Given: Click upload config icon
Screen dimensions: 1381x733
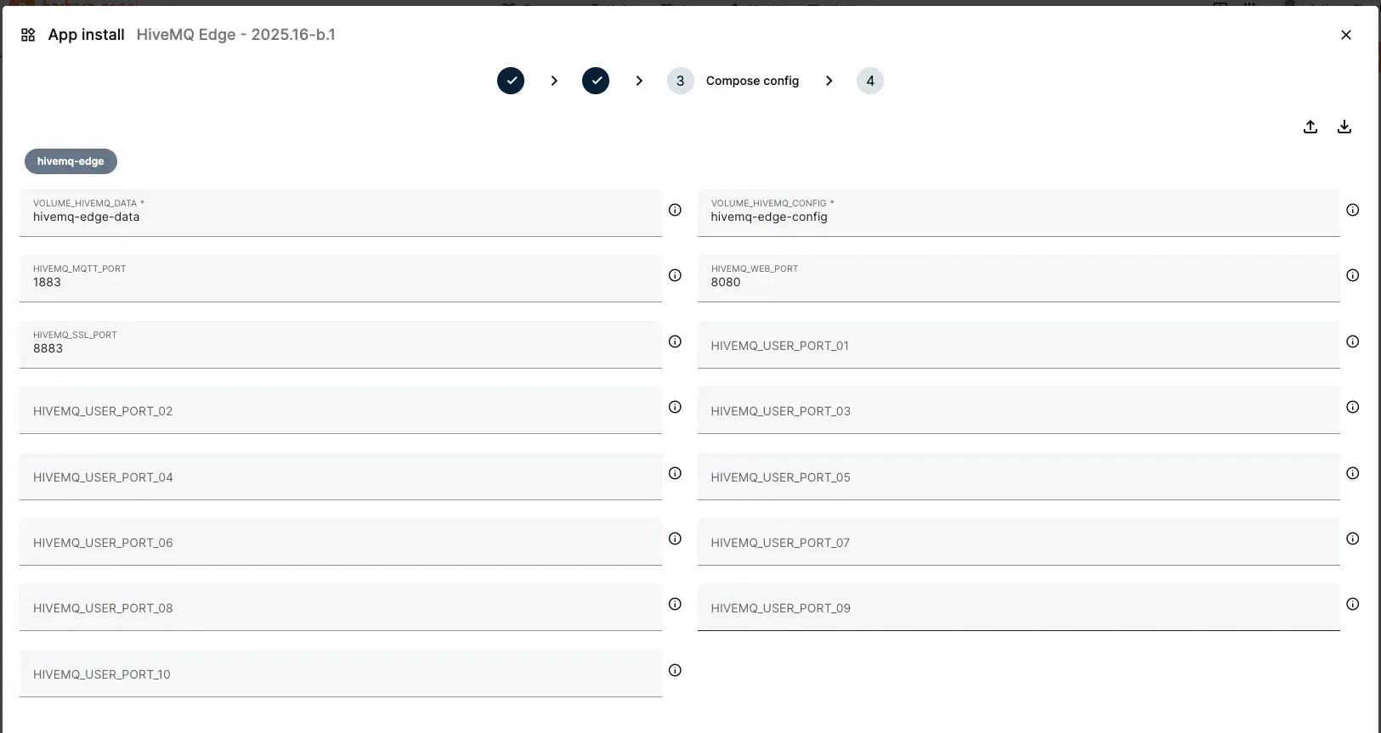Looking at the screenshot, I should point(1310,127).
